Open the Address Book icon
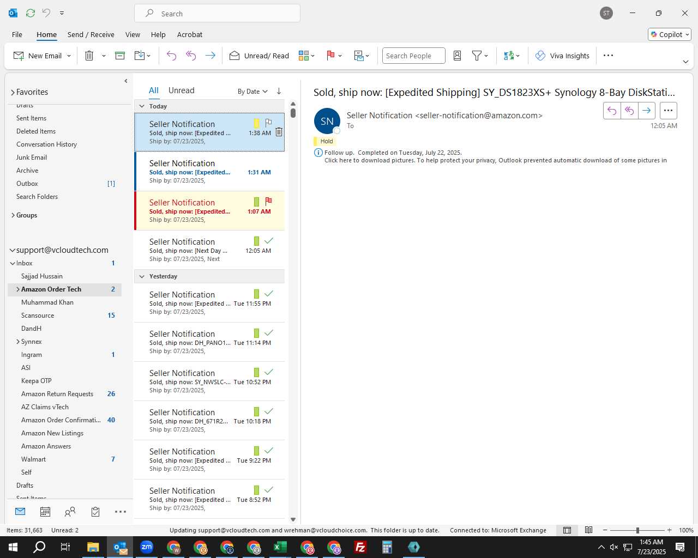This screenshot has width=698, height=558. (x=458, y=56)
